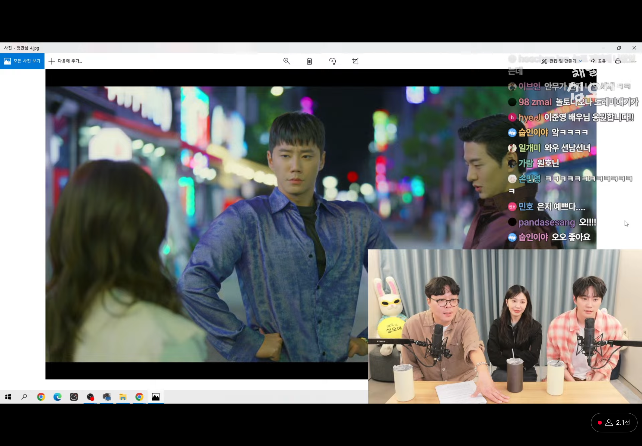Click chat message 은지 예쁘다....
Viewport: 642px width, 446px height.
(x=561, y=207)
